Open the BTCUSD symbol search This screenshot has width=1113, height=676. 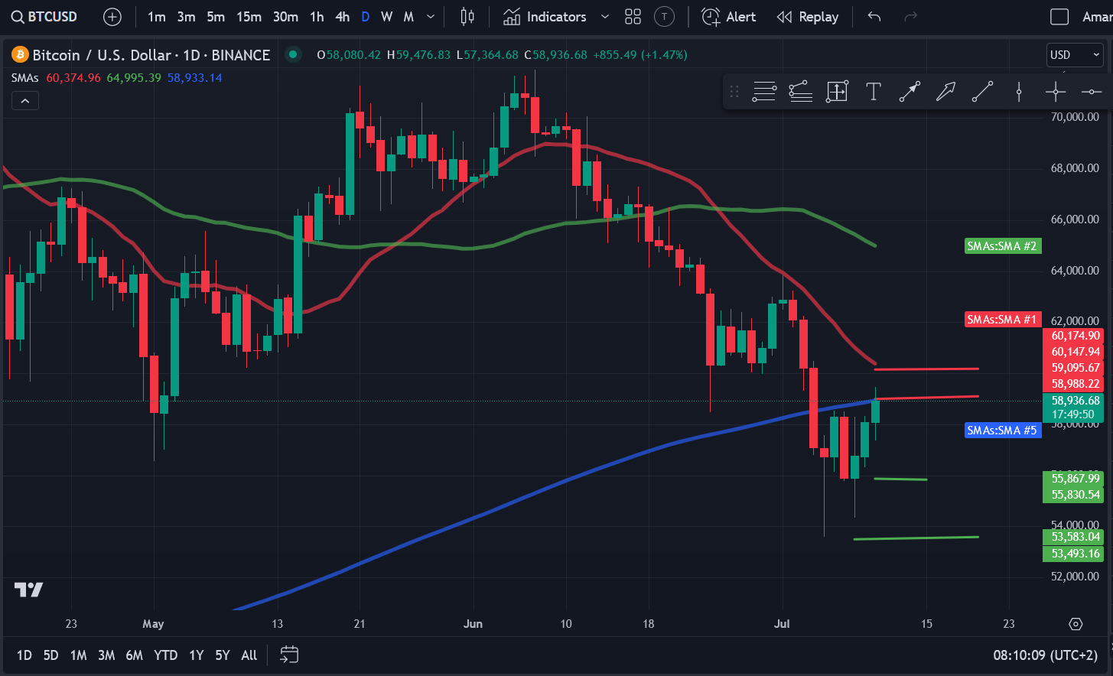(x=44, y=16)
